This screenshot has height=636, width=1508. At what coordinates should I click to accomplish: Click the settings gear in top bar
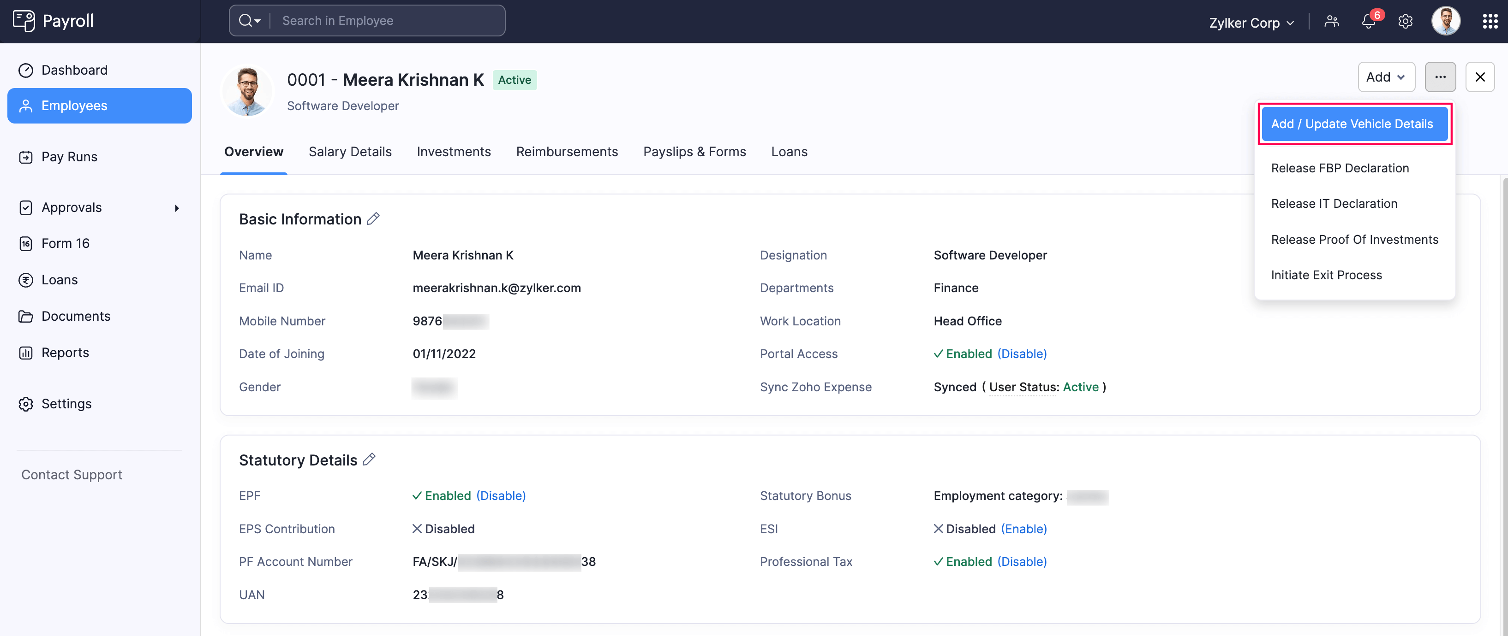[1405, 22]
